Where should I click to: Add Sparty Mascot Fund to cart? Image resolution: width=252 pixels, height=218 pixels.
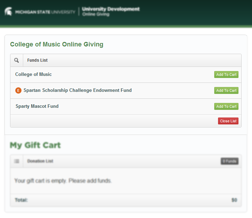point(226,106)
